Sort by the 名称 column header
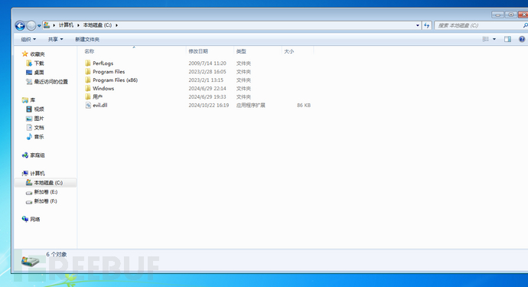Viewport: 528px width, 287px height. (x=90, y=51)
